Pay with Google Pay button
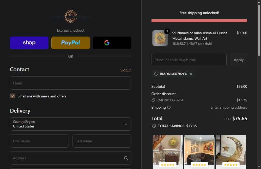Viewport: 261px width, 169px height. pos(112,43)
